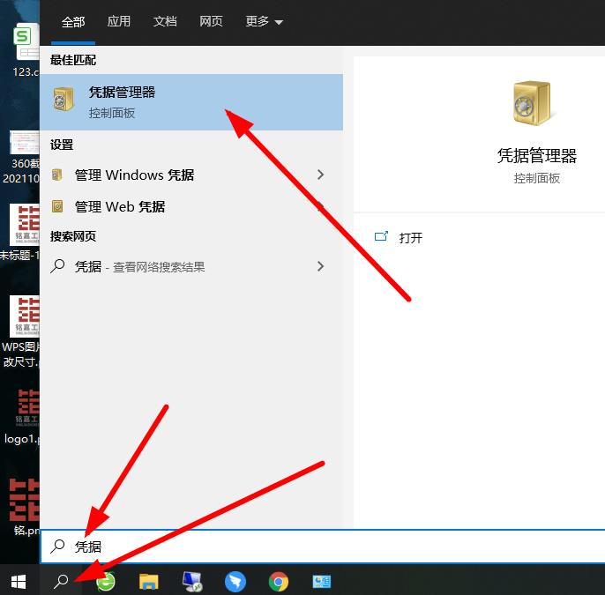Open the remote desktop monitor taskbar icon
The height and width of the screenshot is (595, 605).
pos(192,581)
